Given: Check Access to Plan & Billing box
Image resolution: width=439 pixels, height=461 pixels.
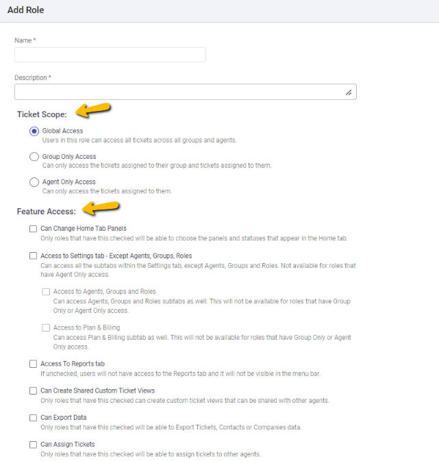Looking at the screenshot, I should coord(46,328).
